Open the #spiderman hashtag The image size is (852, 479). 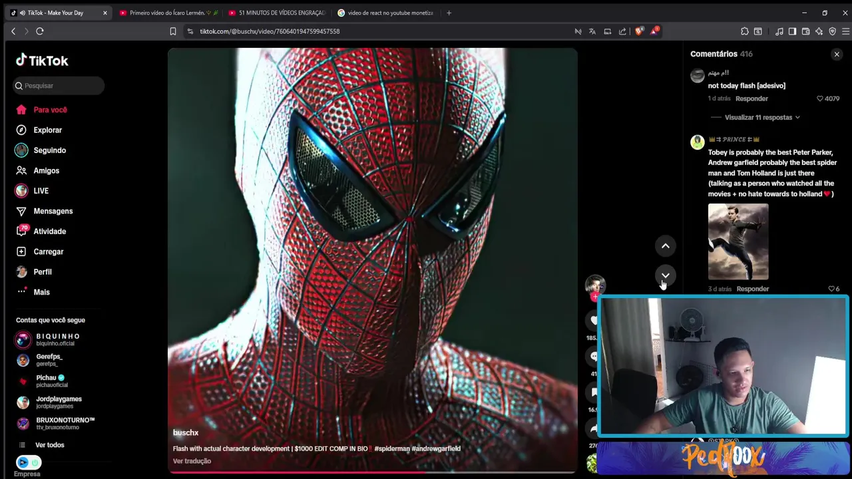pyautogui.click(x=391, y=449)
